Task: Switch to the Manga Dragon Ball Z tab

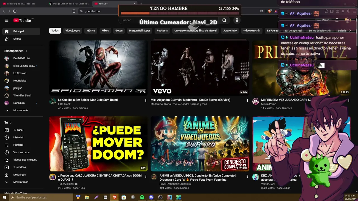Action: (69, 4)
